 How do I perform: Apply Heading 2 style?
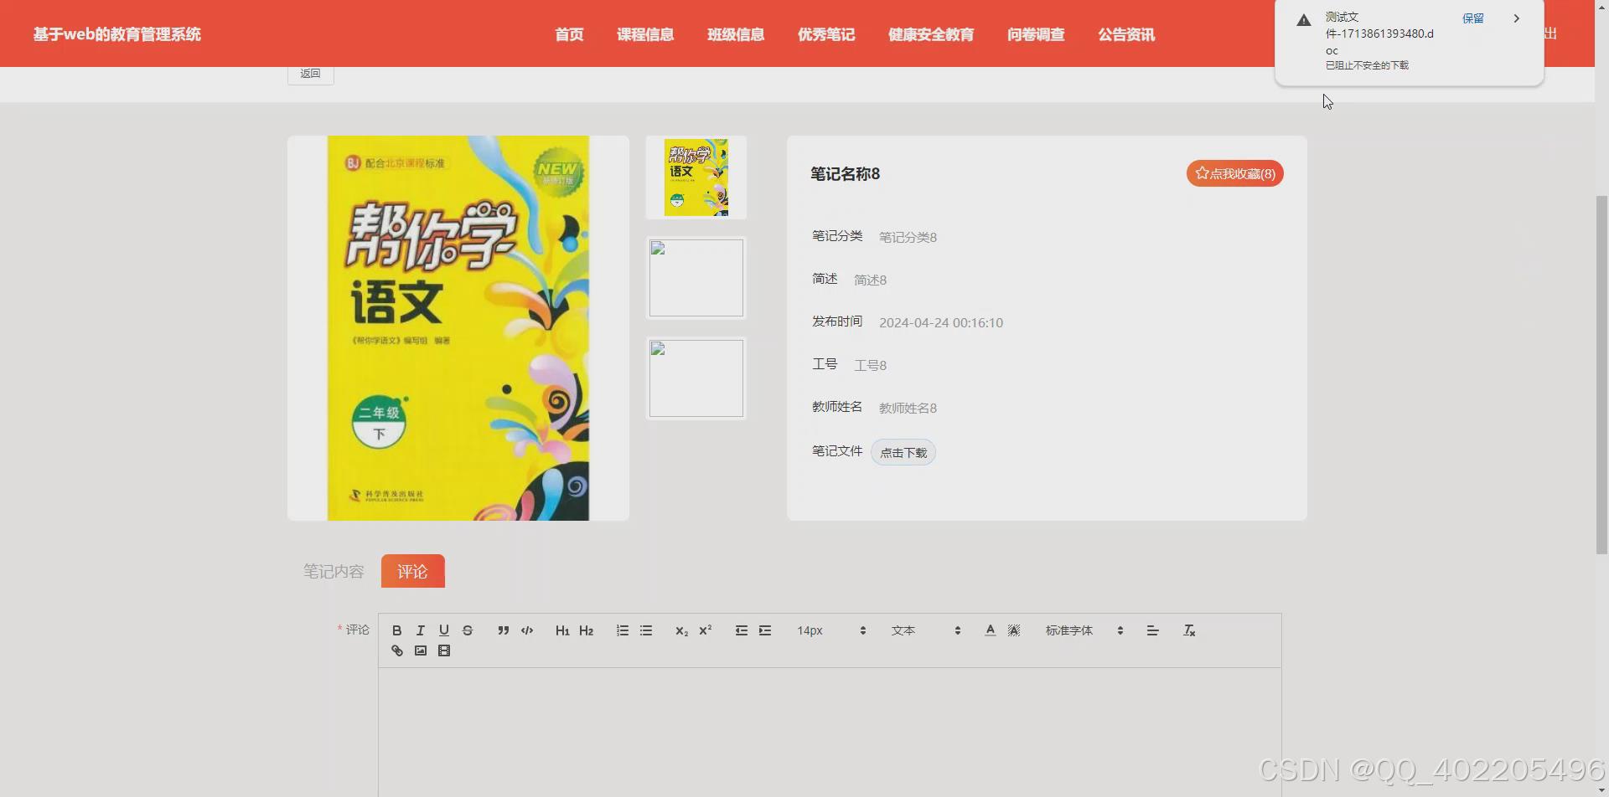click(587, 630)
